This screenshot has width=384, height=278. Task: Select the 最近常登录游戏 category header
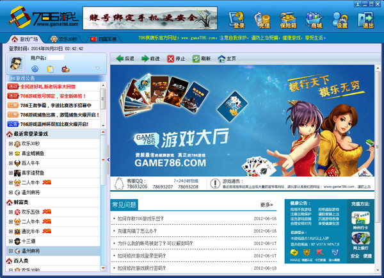(53, 134)
